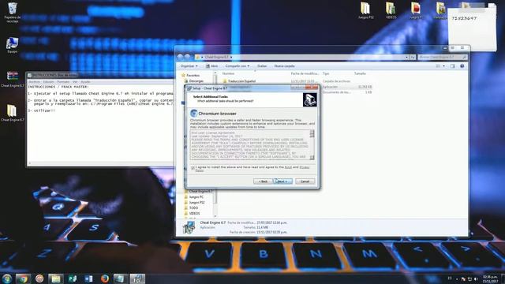Select the Juegos PS2 desktop folder

(365, 10)
